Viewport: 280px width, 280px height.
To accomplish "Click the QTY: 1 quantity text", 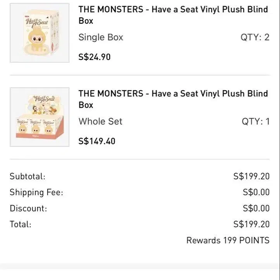I will 256,121.
